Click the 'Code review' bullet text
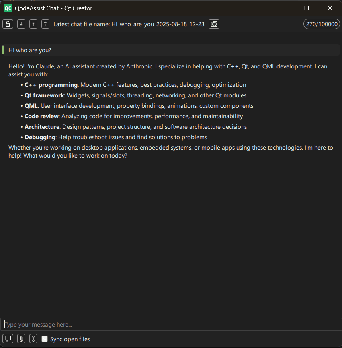 (41, 116)
